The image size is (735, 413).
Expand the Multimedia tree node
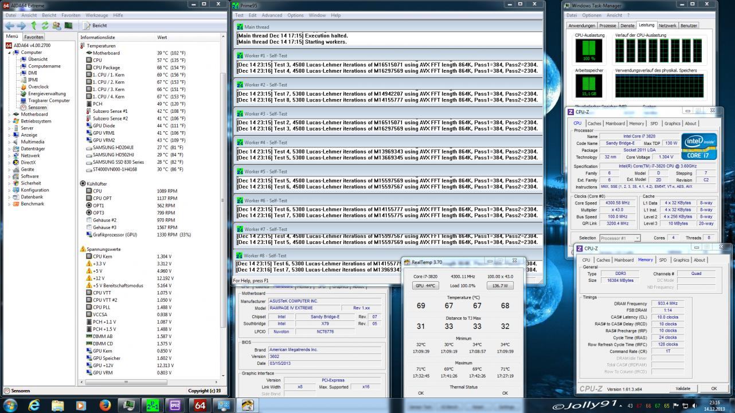pyautogui.click(x=9, y=141)
